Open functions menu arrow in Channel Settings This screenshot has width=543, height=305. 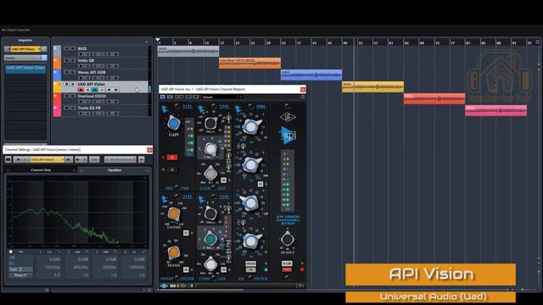142,159
